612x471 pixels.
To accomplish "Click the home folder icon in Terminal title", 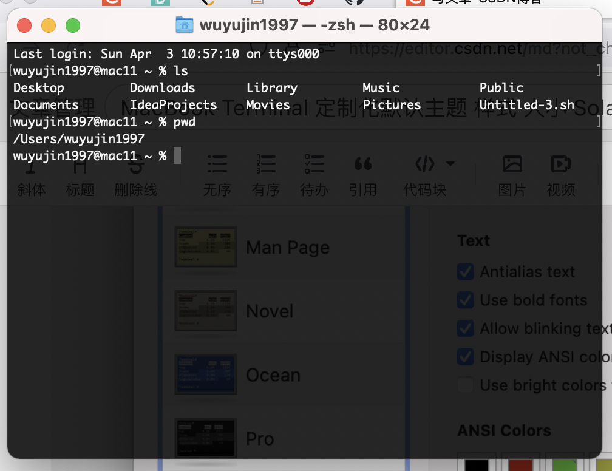I will [x=184, y=25].
